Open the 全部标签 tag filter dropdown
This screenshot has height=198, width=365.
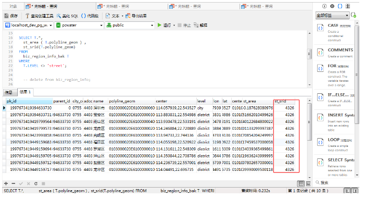pyautogui.click(x=332, y=16)
